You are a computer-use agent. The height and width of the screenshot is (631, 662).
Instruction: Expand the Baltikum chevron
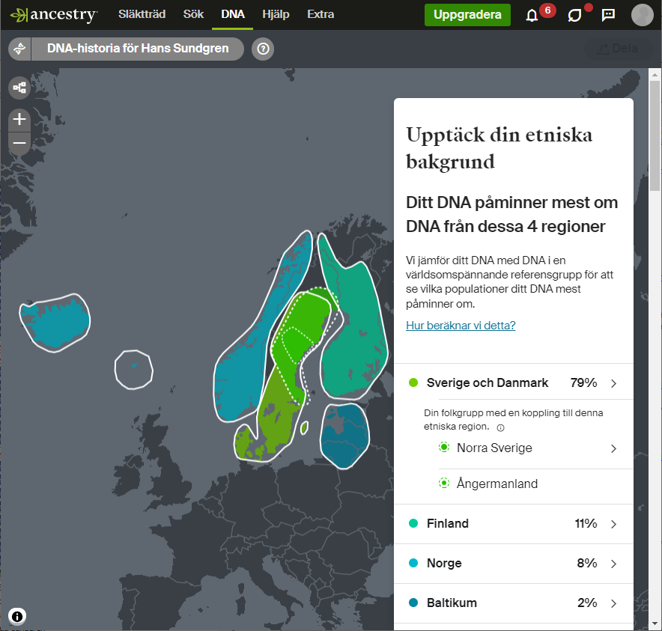click(613, 603)
